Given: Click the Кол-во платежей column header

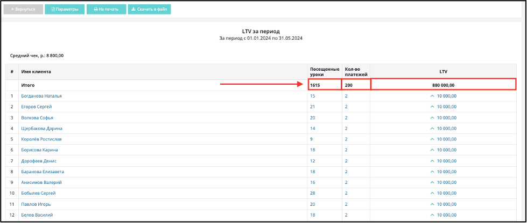Looking at the screenshot, I should [356, 72].
